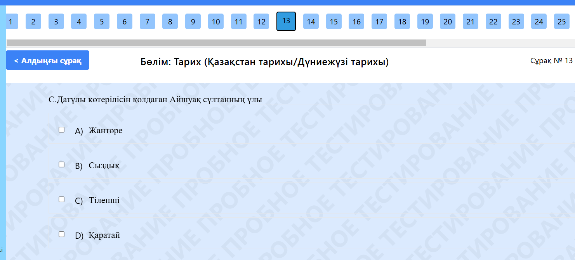Mark checkbox for answer D Қаратай

tap(61, 234)
